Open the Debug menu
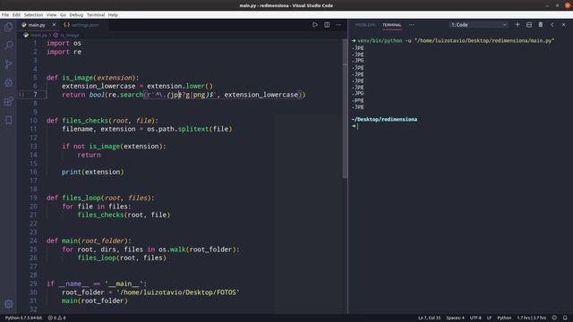This screenshot has height=322, width=573. pyautogui.click(x=76, y=15)
